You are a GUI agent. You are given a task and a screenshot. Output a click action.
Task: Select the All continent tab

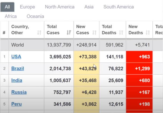click(x=7, y=7)
